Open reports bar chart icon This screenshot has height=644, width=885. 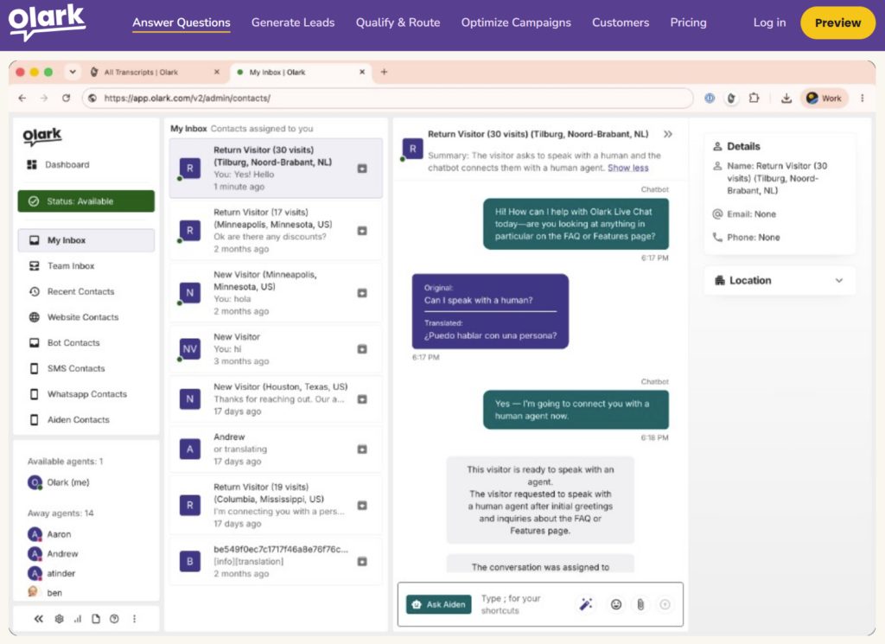(x=77, y=619)
